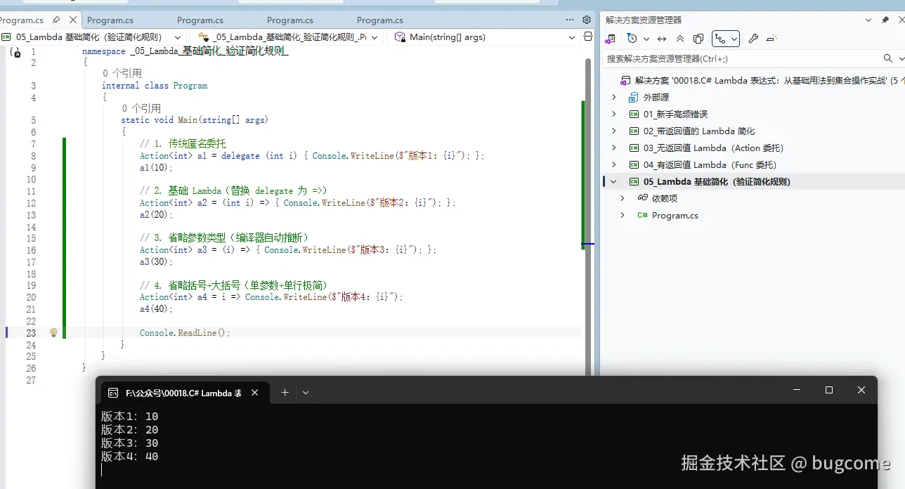Click the console icon on the terminal tab
Screen dimensions: 905x489
pos(113,393)
